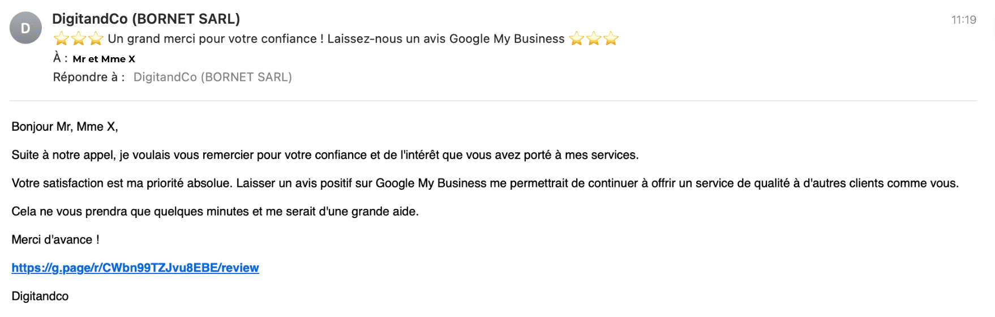
Task: Click the middle star emoji before the subject
Action: (x=79, y=39)
